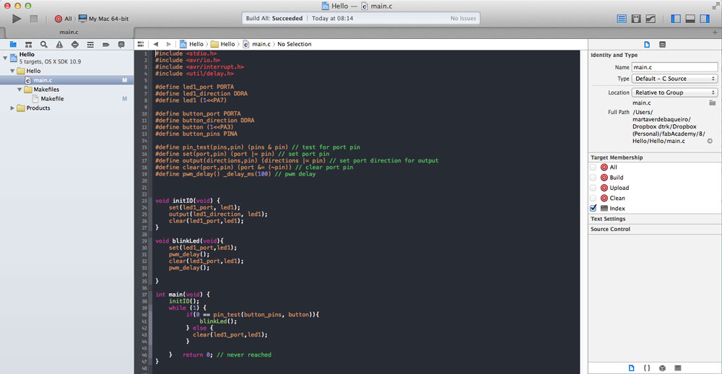
Task: Open the Test navigator
Action: click(x=75, y=45)
